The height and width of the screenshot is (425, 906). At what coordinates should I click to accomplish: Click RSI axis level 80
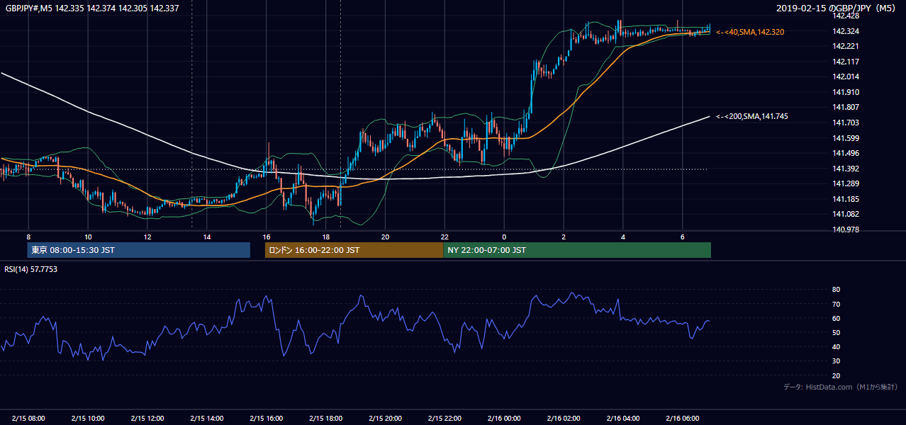tap(836, 290)
